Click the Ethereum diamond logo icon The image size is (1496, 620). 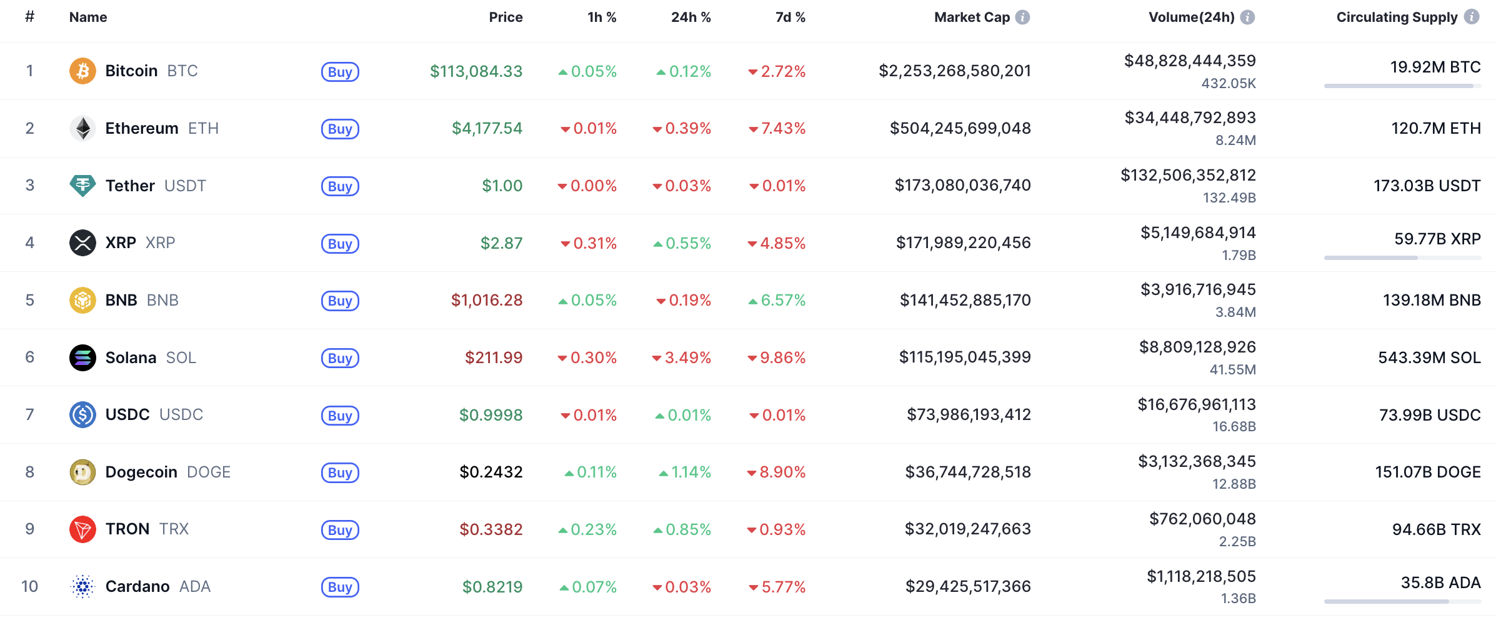point(82,128)
